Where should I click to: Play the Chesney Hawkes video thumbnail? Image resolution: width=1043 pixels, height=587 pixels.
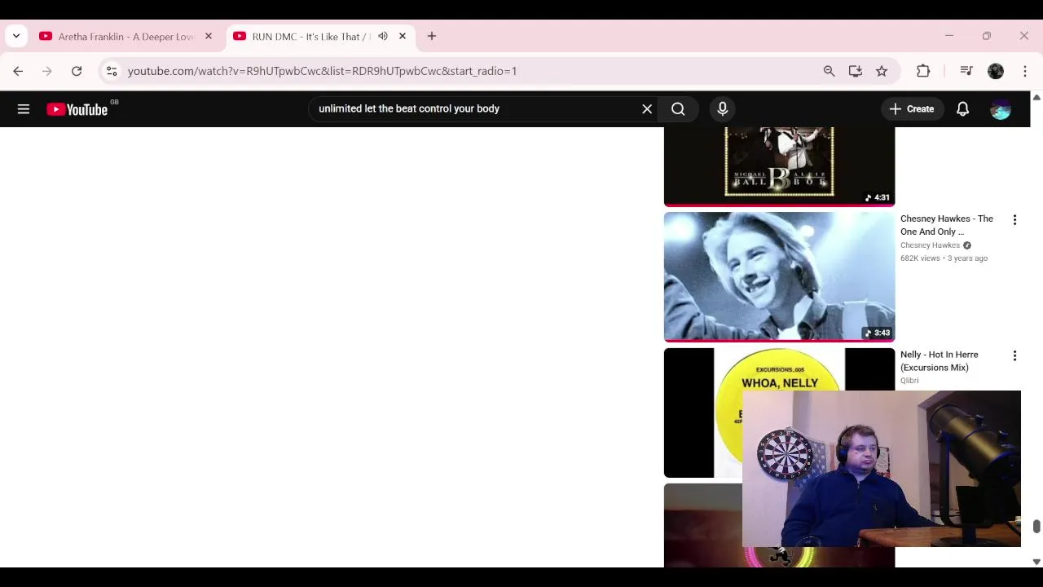[779, 276]
